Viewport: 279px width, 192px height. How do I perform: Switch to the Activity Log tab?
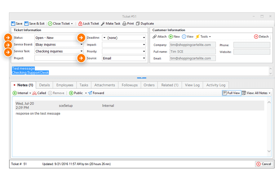pos(216,85)
